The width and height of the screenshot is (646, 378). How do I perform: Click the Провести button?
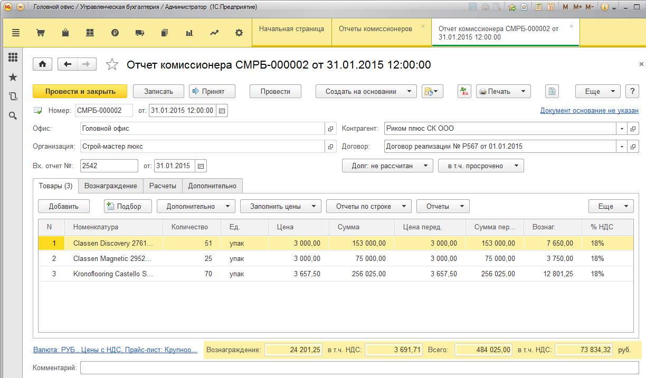[x=275, y=91]
